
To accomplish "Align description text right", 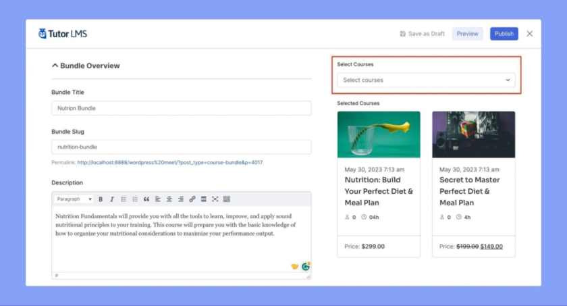I will 181,199.
